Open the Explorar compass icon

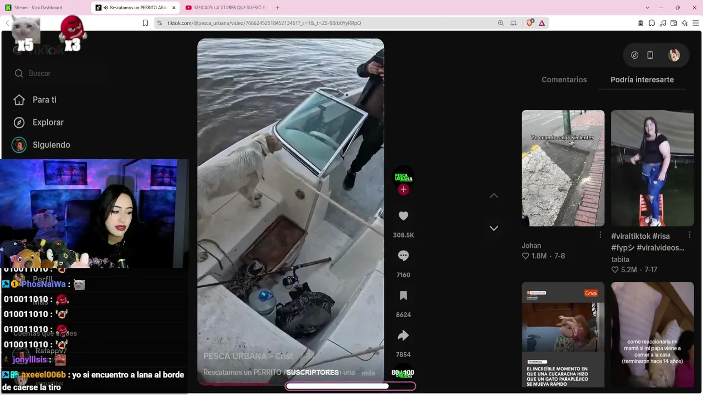point(19,122)
